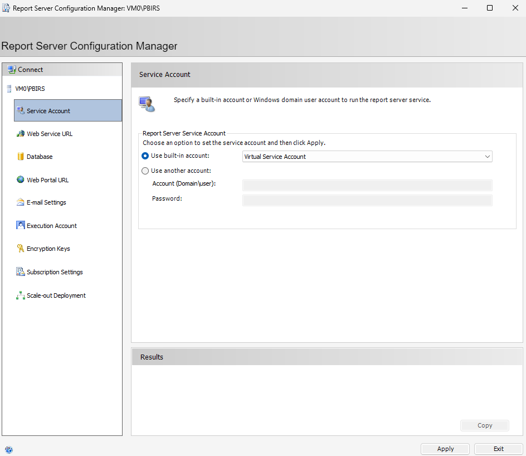This screenshot has width=526, height=456.
Task: Open the Scale-out Deployment page
Action: coord(56,295)
